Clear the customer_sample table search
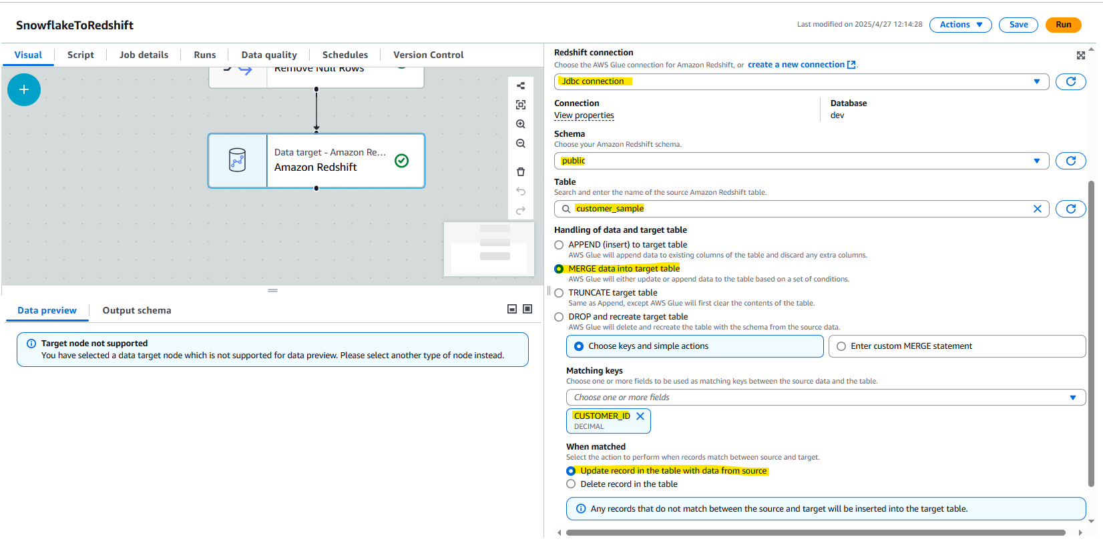The height and width of the screenshot is (551, 1103). tap(1038, 209)
